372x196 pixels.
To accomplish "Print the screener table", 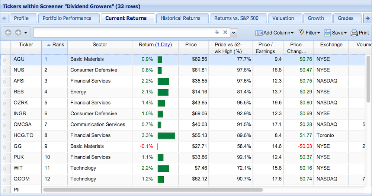I will pos(360,32).
